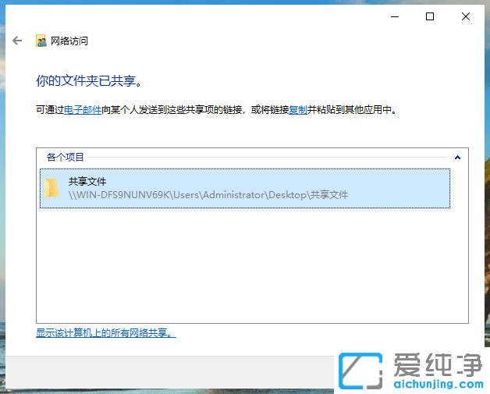The height and width of the screenshot is (394, 490).
Task: Minimize the 网络访问 window
Action: click(x=395, y=16)
